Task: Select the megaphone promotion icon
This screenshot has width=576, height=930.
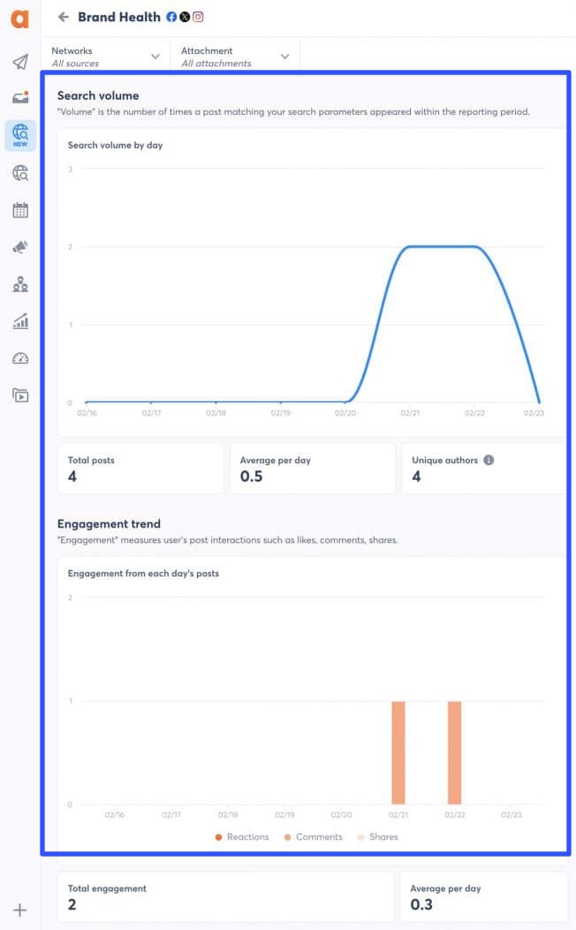Action: (19, 248)
